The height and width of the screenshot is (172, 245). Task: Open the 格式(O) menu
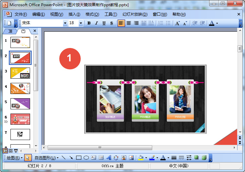coord(92,14)
